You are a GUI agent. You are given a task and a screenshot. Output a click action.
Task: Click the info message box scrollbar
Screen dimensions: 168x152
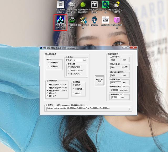[129, 108]
